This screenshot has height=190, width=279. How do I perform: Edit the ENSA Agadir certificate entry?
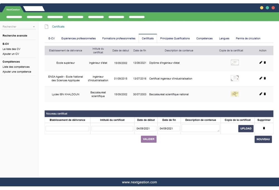(261, 78)
